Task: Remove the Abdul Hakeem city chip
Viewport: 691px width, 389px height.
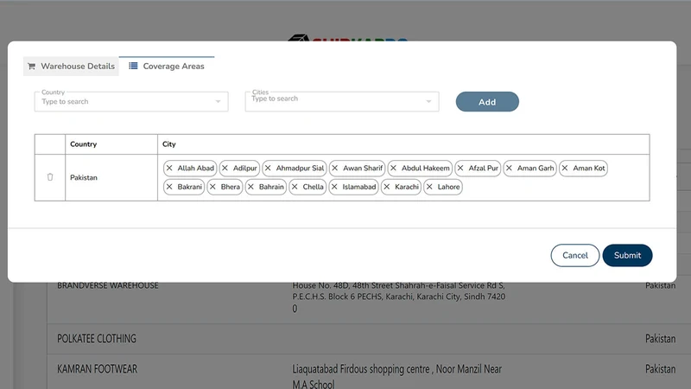Action: 394,168
